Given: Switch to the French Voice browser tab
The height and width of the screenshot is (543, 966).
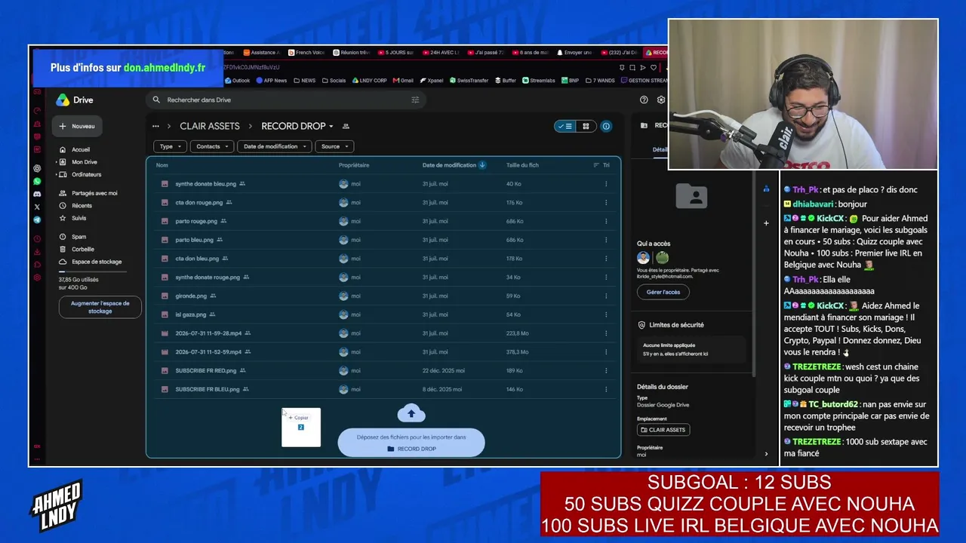Looking at the screenshot, I should pyautogui.click(x=306, y=53).
